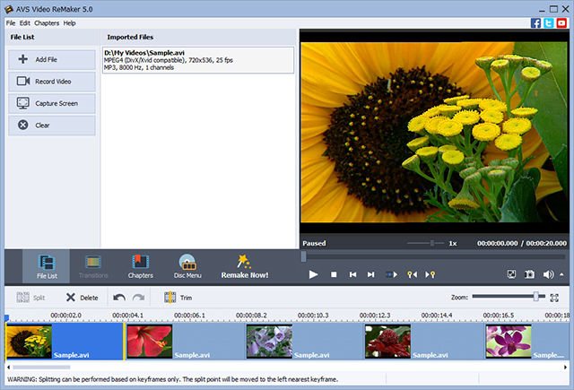Select the imported Sample.avi file entry
574x390 pixels.
(x=198, y=60)
